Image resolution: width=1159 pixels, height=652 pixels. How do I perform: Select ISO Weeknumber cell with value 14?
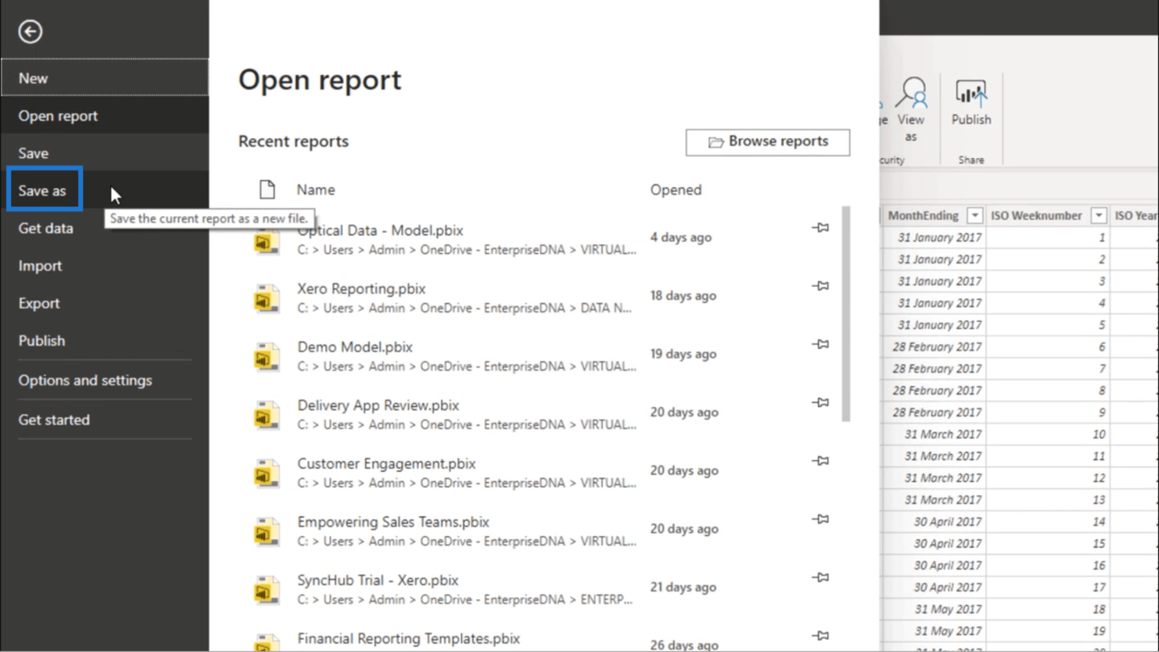point(1047,522)
